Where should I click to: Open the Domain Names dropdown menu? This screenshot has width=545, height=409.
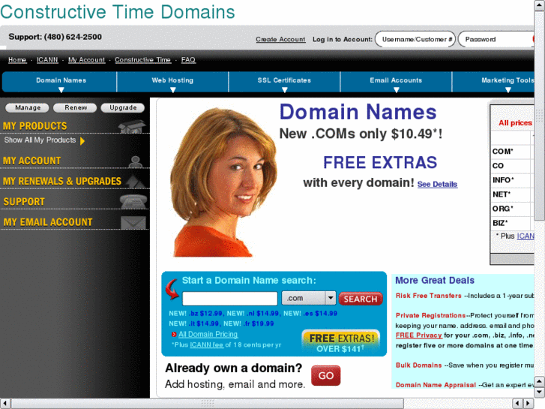click(x=61, y=83)
